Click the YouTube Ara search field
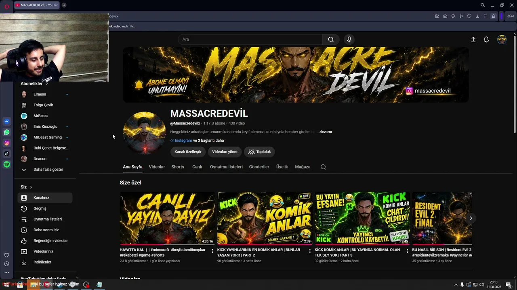The image size is (517, 290). click(250, 39)
